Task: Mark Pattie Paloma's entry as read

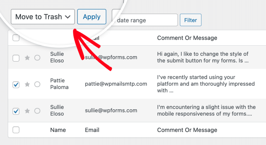Action: coord(37,84)
